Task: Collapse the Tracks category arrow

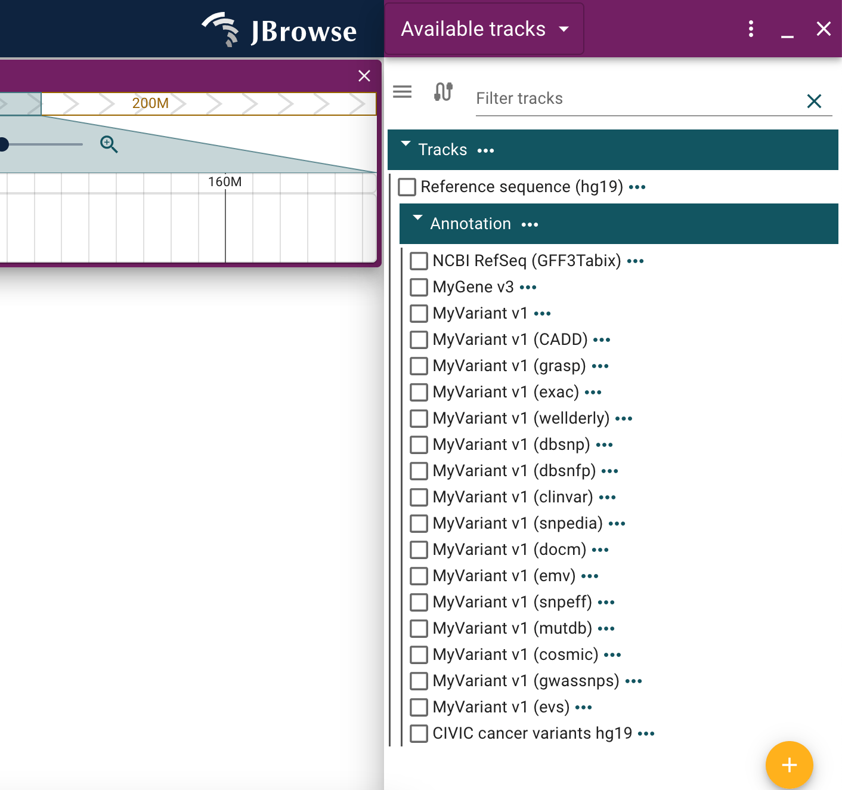Action: pos(405,144)
